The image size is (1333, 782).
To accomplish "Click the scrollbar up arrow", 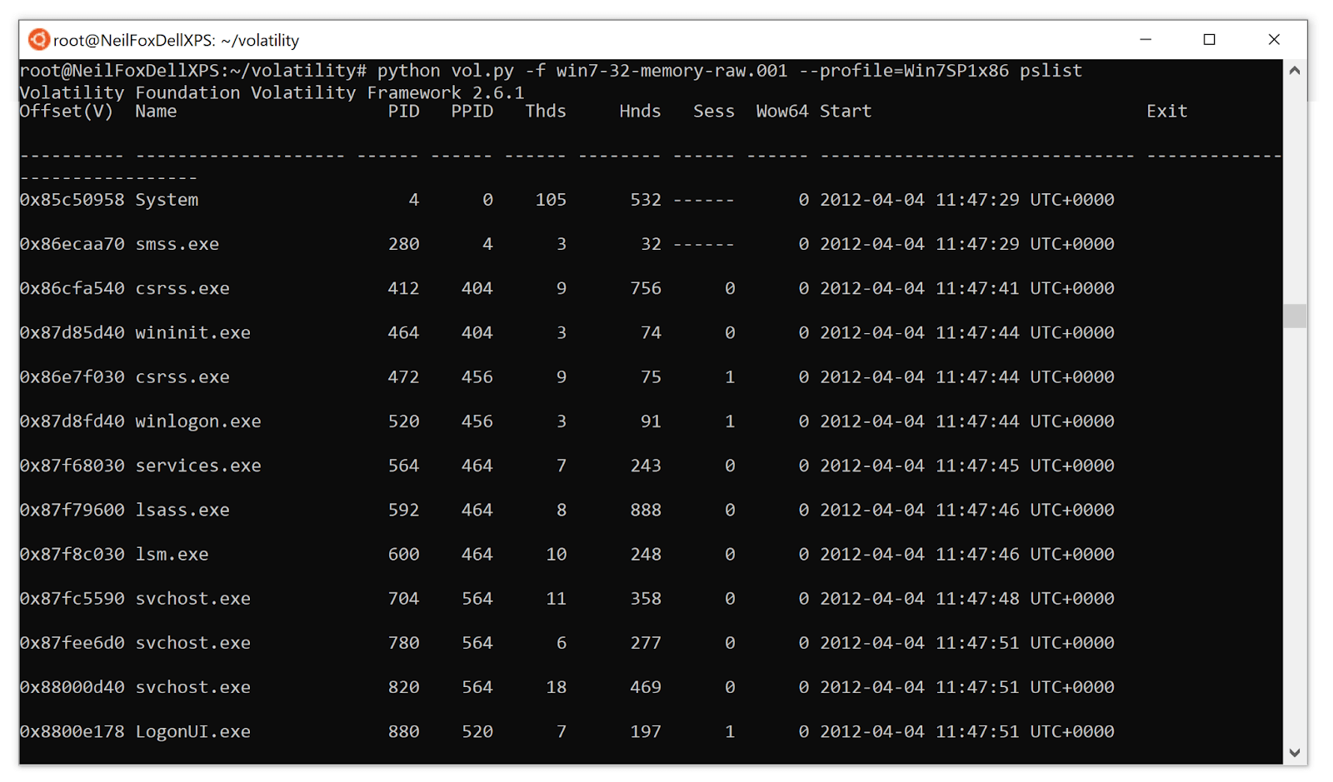I will tap(1296, 71).
